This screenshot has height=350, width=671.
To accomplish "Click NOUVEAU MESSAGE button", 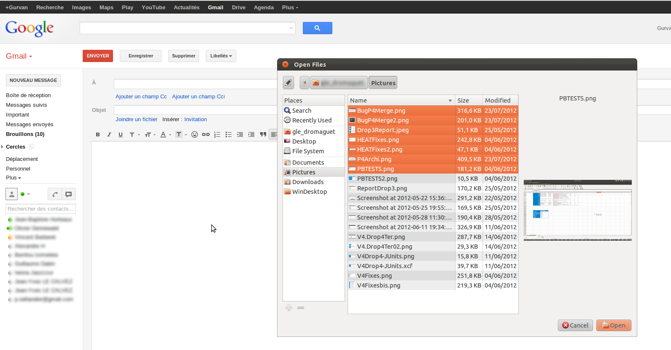I will click(33, 80).
